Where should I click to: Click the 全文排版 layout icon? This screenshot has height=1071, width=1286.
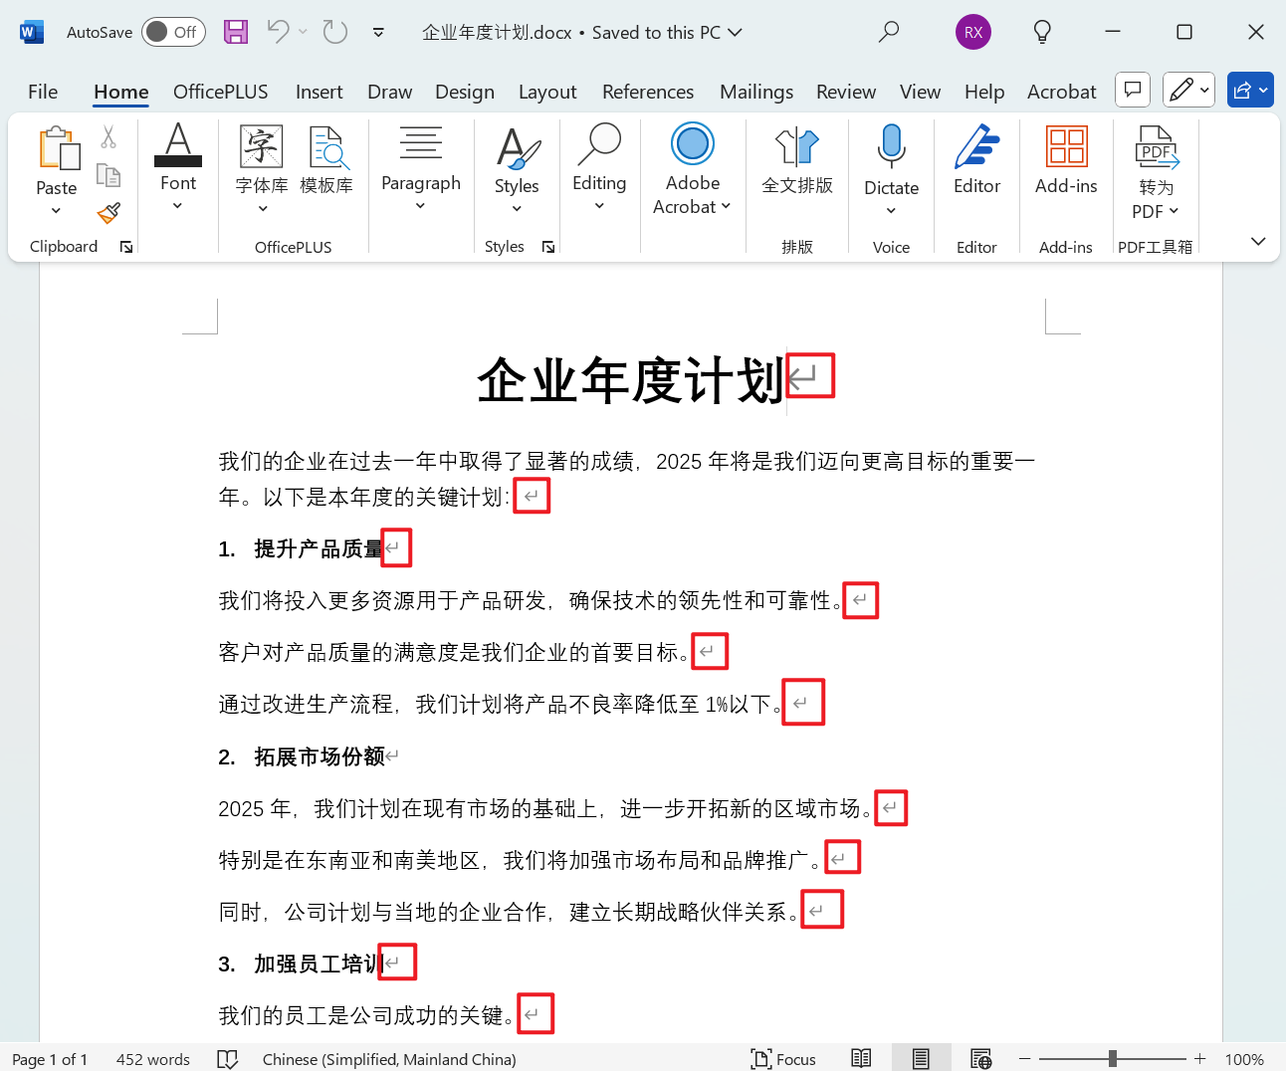click(x=796, y=164)
